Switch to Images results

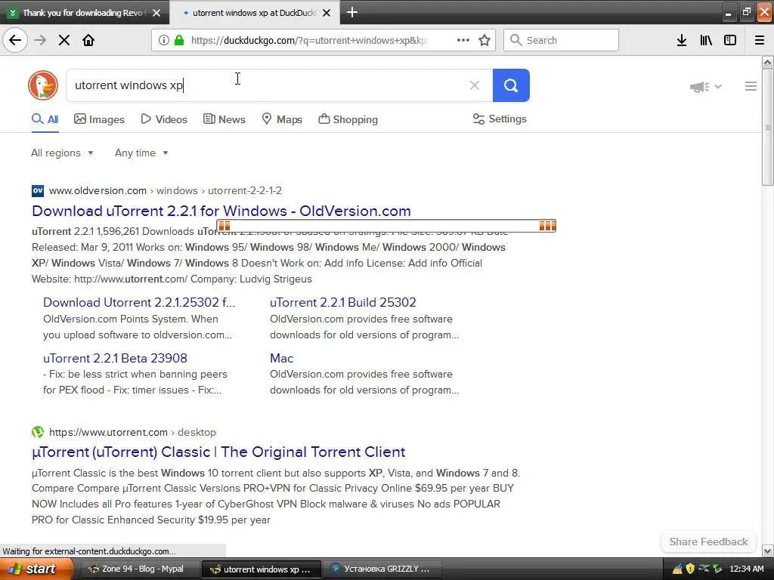coord(99,119)
